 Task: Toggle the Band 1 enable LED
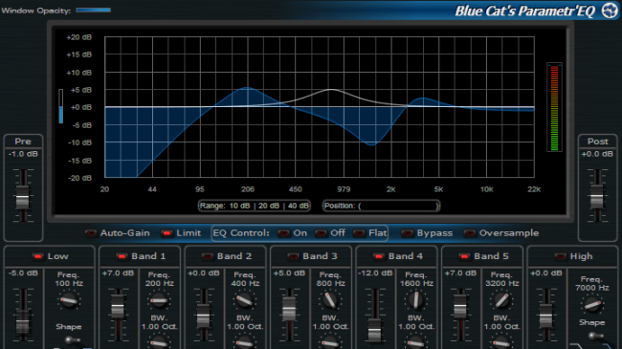coord(122,256)
